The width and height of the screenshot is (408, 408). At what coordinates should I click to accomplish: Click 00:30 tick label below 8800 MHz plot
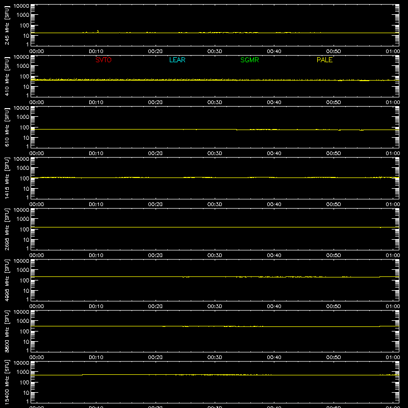(x=215, y=358)
